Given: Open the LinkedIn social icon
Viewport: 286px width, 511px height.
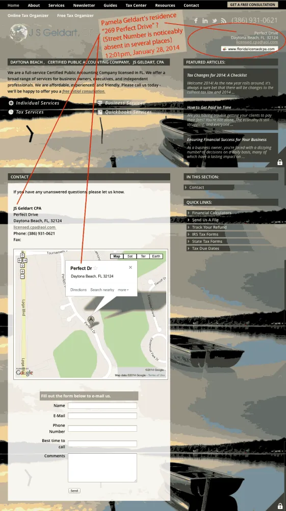Looking at the screenshot, I should [205, 20].
